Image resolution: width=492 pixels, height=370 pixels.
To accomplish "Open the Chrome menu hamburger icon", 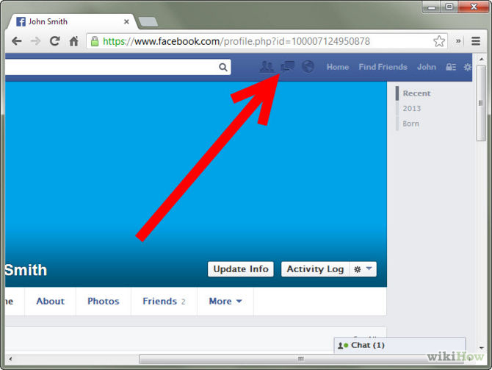I will (x=476, y=41).
